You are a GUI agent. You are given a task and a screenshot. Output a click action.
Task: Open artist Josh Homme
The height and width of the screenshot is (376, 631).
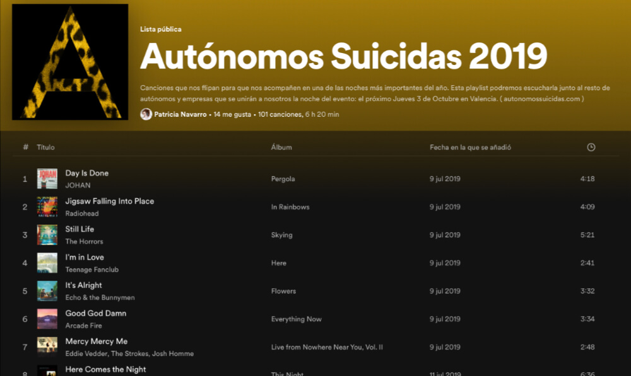coord(173,353)
